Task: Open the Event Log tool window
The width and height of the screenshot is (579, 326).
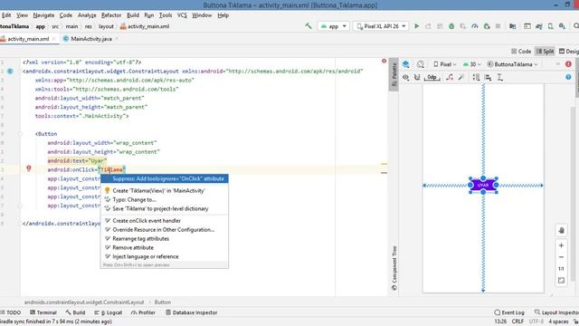Action: pos(509,312)
